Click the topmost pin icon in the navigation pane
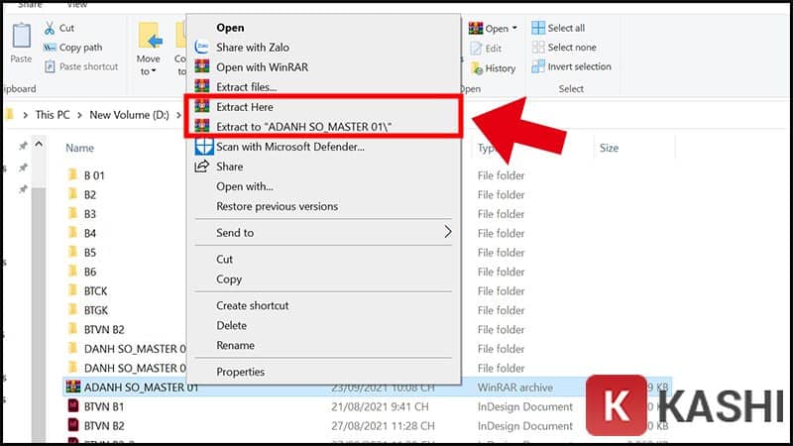Screen dimensions: 793x446 point(23,146)
